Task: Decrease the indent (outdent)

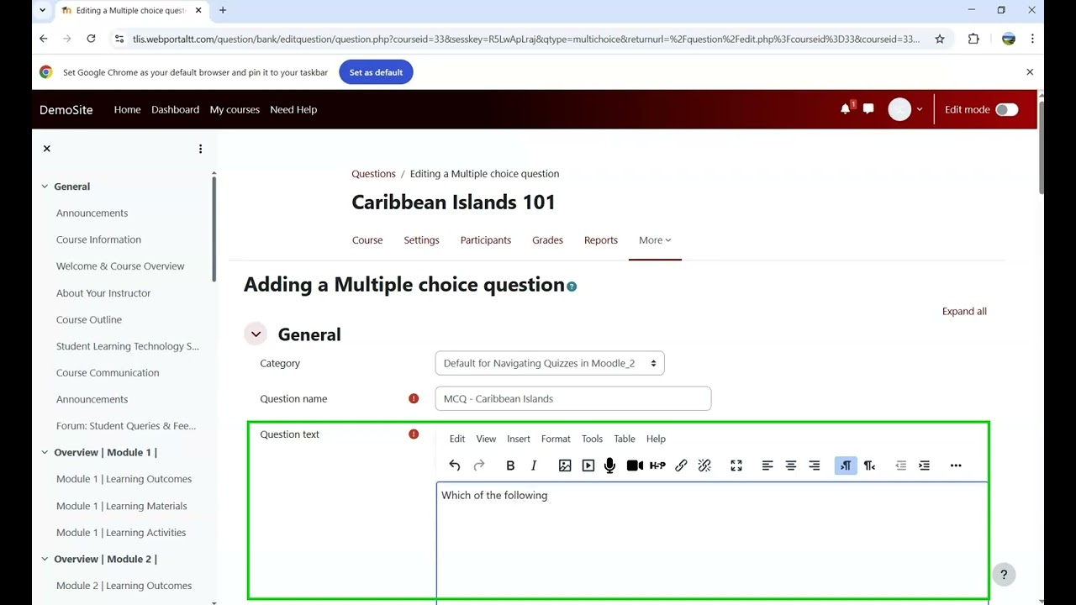Action: 901,466
